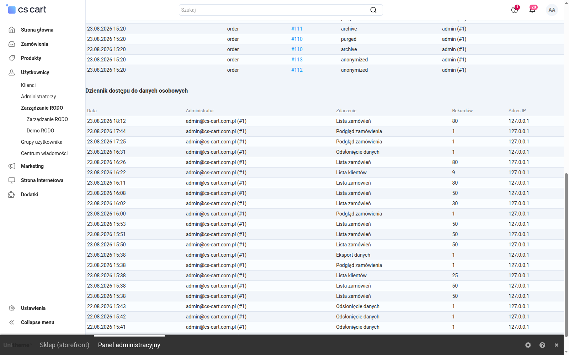Click the Strona główna home icon

pos(12,30)
